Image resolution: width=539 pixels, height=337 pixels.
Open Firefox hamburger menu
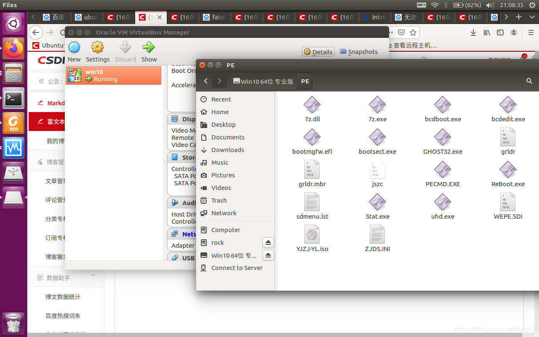point(531,32)
